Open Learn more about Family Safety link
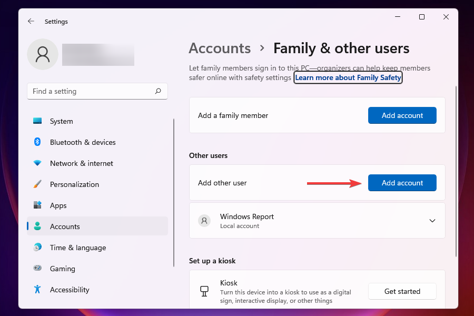Image resolution: width=474 pixels, height=316 pixels. point(348,77)
